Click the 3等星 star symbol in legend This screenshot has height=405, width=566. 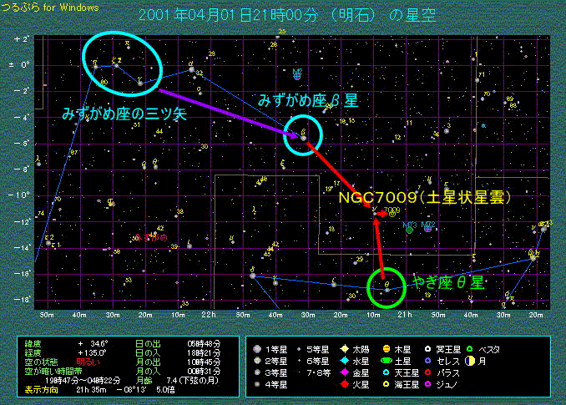point(257,372)
